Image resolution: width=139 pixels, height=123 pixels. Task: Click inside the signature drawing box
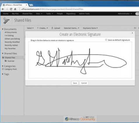point(80,60)
